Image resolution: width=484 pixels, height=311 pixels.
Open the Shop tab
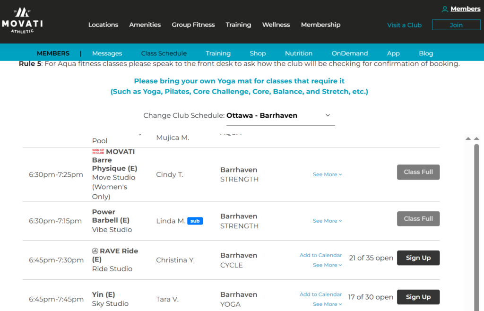[x=258, y=53]
